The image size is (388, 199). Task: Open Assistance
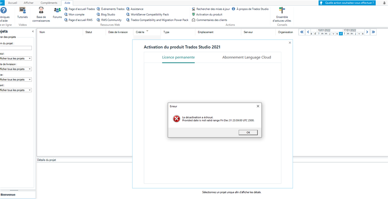click(x=135, y=9)
